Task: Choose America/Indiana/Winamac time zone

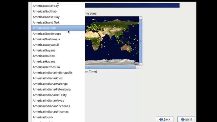Action: pyautogui.click(x=58, y=111)
